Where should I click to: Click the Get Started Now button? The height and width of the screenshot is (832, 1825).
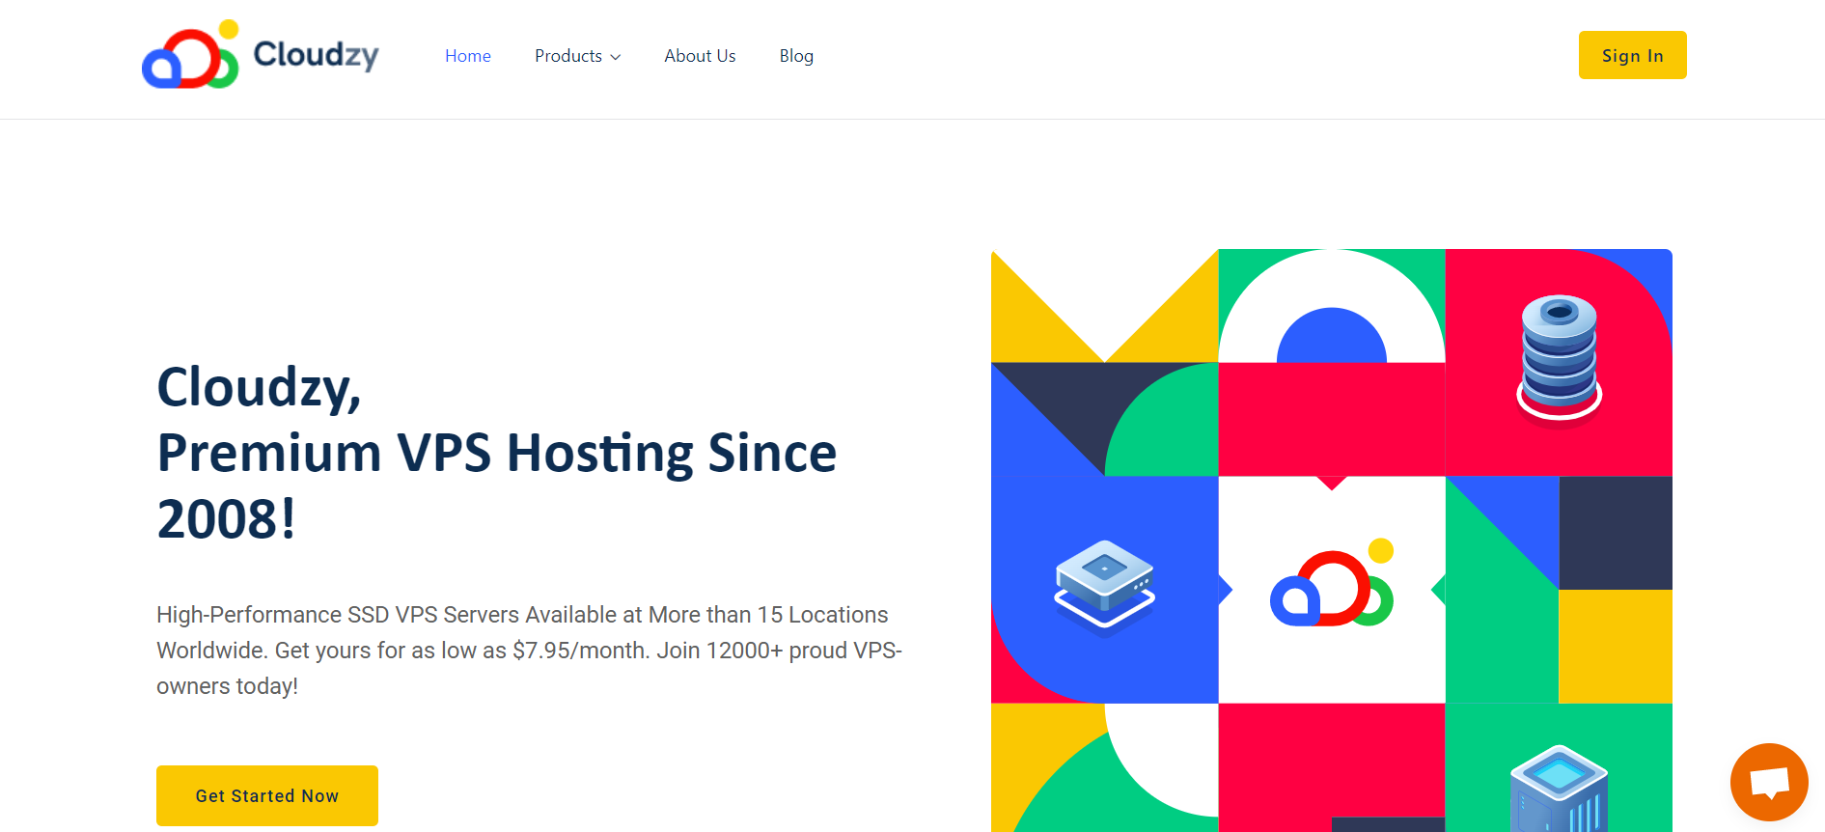click(267, 795)
